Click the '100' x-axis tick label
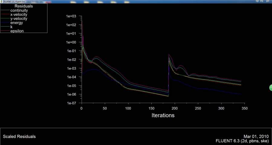The width and height of the screenshot is (272, 145). click(128, 108)
